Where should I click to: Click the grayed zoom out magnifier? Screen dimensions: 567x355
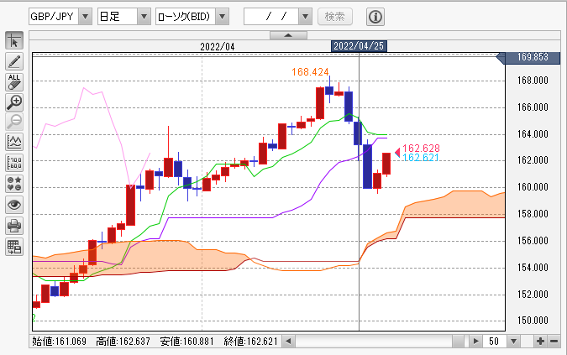(x=14, y=122)
